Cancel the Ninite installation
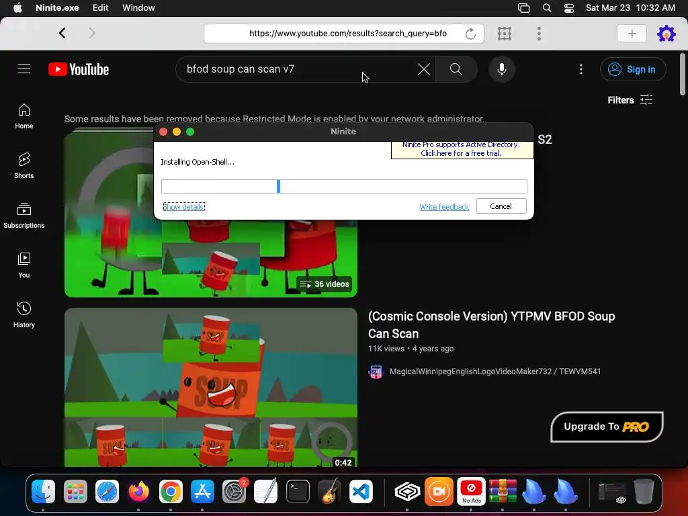This screenshot has width=688, height=516. click(501, 206)
